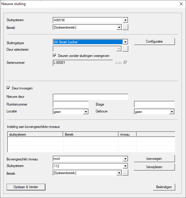Click the ellipsis button beside top Bereik
Screen dimensions: 186x198
point(125,27)
